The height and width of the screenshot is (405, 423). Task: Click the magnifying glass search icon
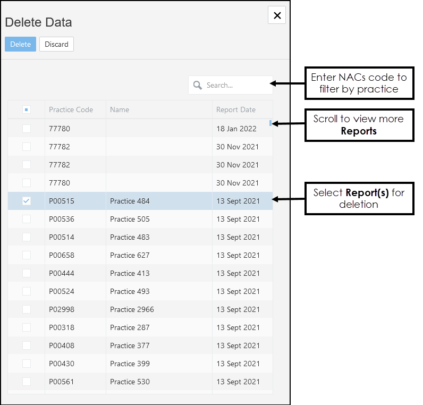pyautogui.click(x=198, y=85)
